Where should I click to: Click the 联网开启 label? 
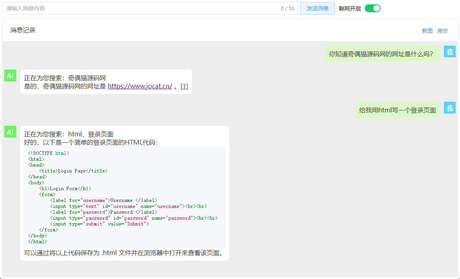point(350,9)
